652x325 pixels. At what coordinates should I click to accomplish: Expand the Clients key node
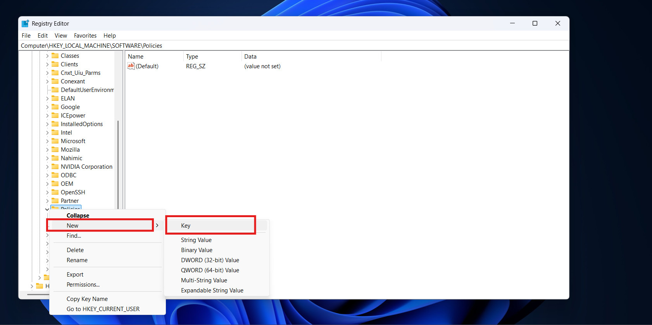tap(47, 64)
